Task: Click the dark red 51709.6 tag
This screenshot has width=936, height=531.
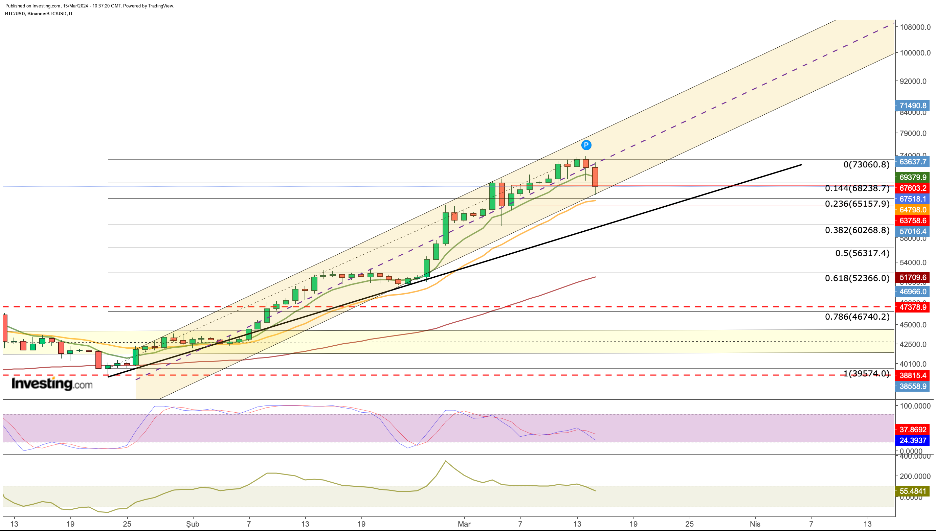Action: point(912,278)
